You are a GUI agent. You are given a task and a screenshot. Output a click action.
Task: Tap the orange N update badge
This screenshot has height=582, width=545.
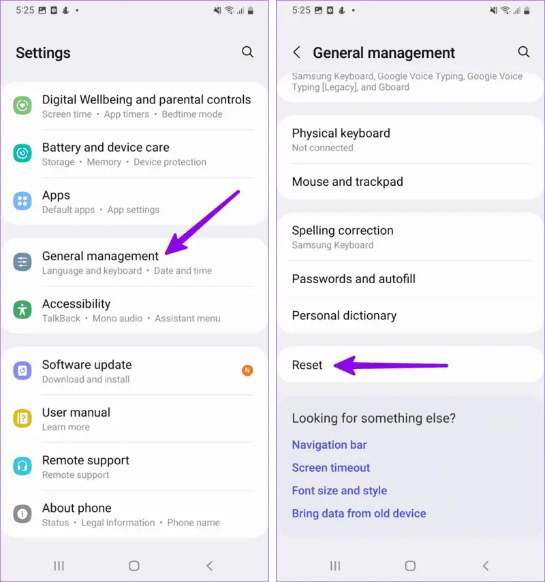pos(247,370)
